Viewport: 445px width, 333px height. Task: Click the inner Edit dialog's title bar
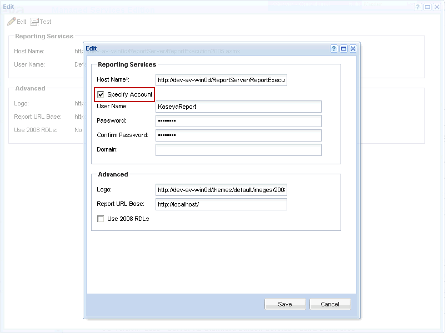point(206,49)
